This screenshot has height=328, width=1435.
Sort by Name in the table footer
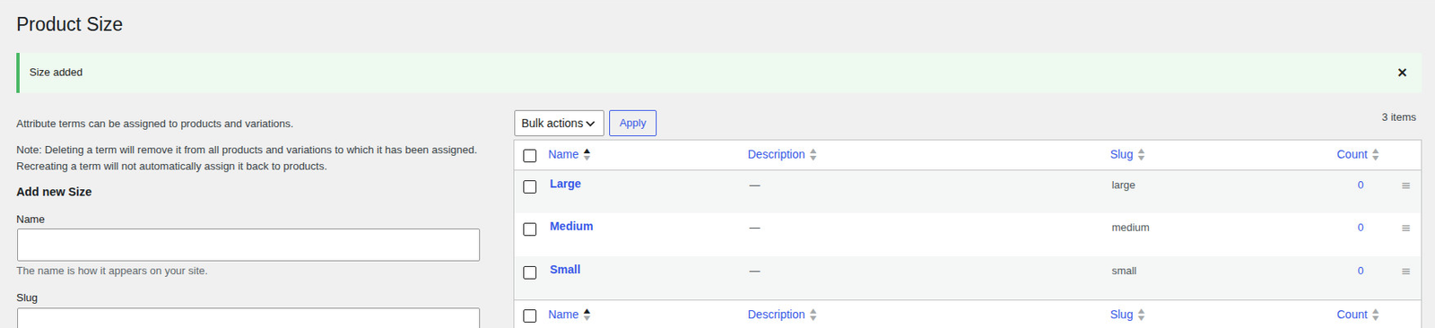click(x=570, y=315)
